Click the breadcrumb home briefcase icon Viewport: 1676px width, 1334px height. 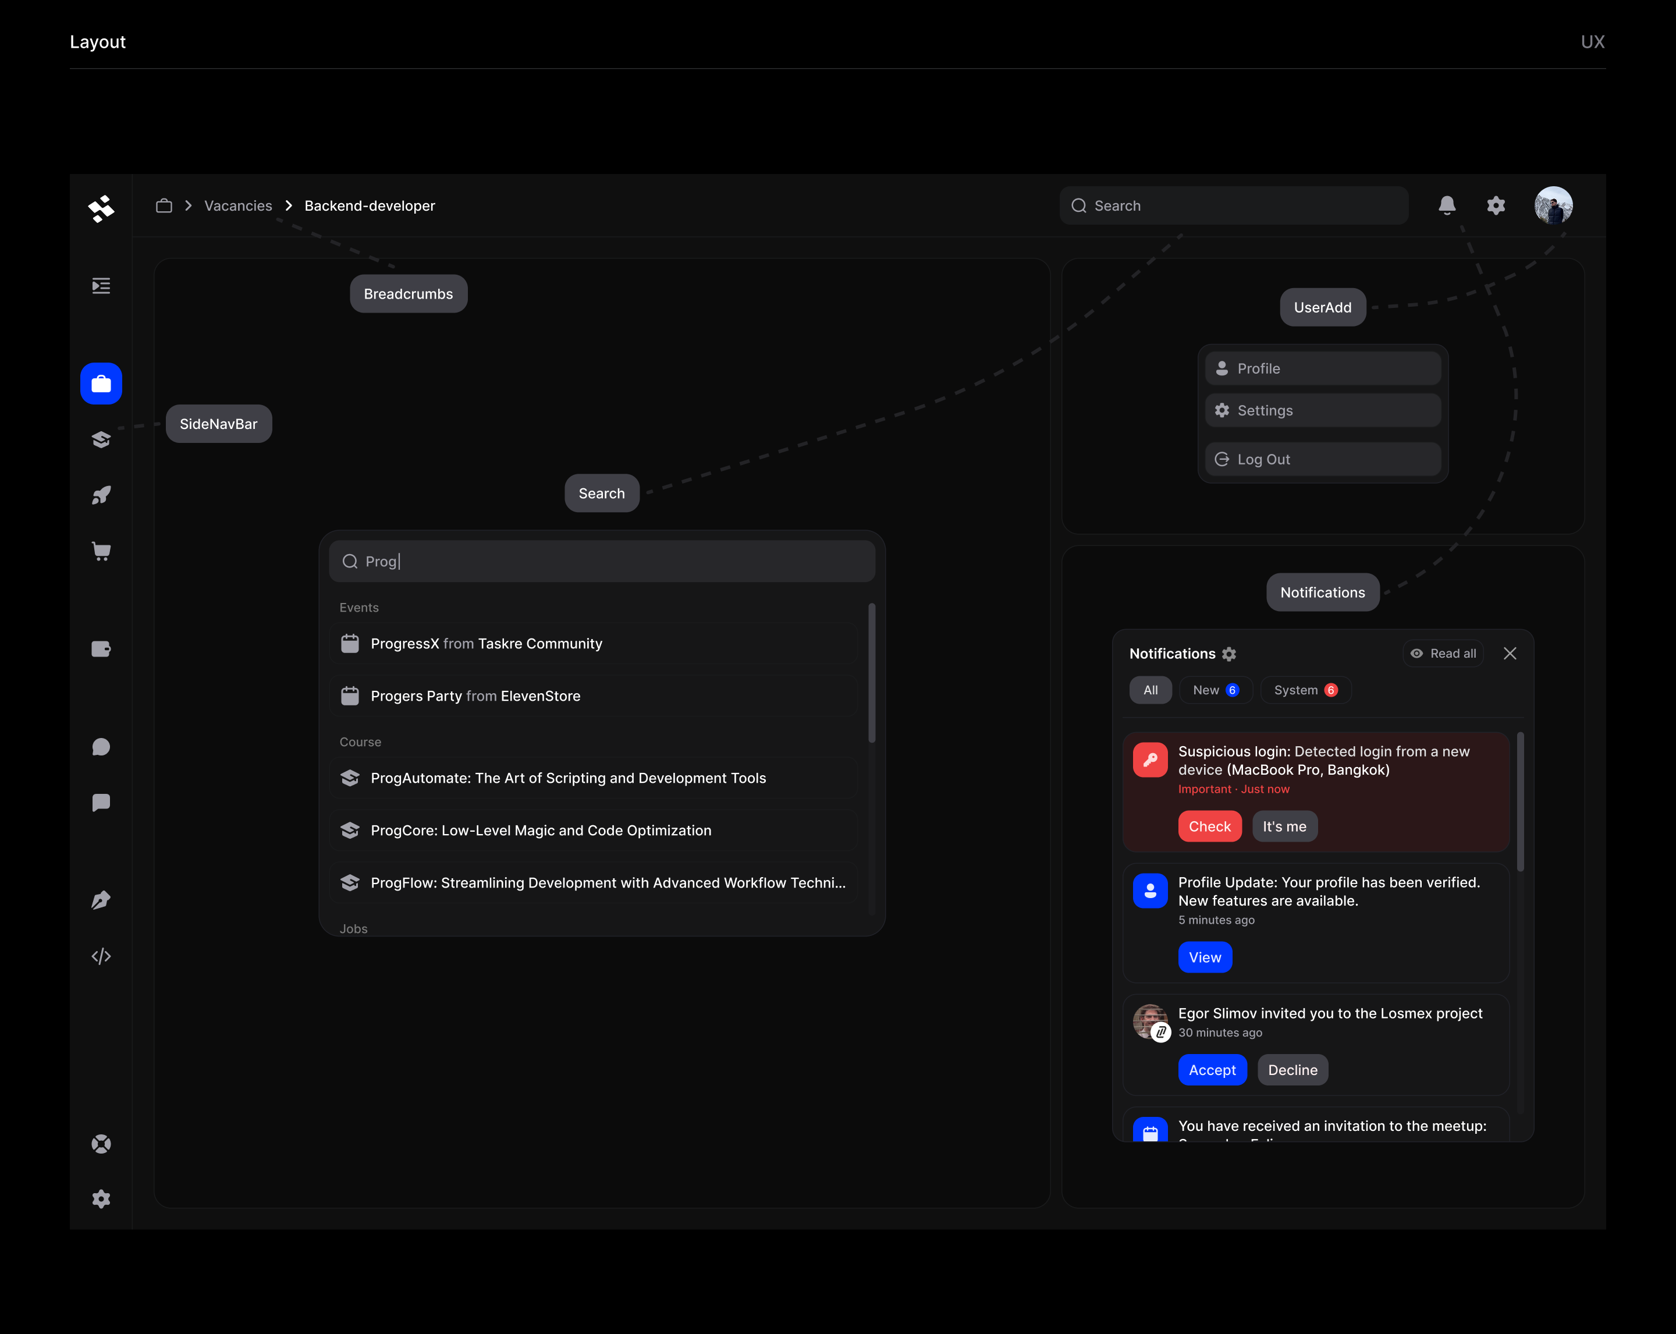click(x=164, y=205)
